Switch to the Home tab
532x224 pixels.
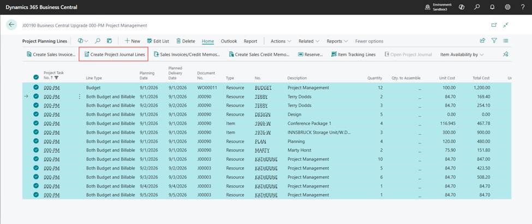pos(208,41)
